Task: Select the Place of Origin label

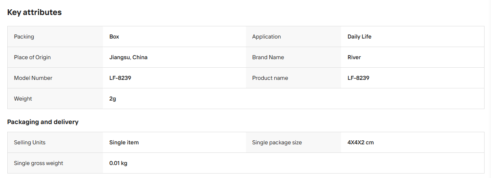Action: pyautogui.click(x=32, y=57)
